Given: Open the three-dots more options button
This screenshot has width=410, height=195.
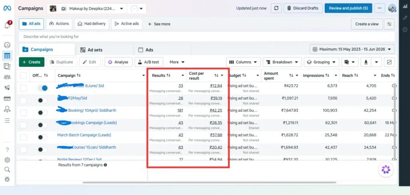Looking at the screenshot, I should tap(380, 8).
